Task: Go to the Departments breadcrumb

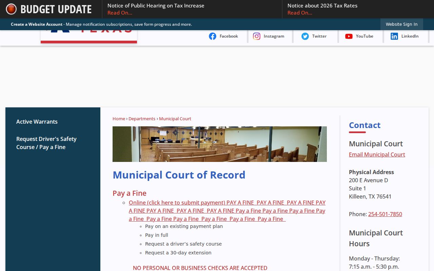Action: click(142, 119)
